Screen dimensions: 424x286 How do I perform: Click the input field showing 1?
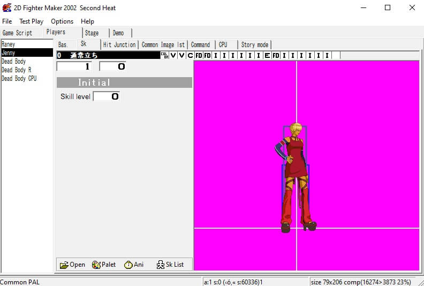74,66
